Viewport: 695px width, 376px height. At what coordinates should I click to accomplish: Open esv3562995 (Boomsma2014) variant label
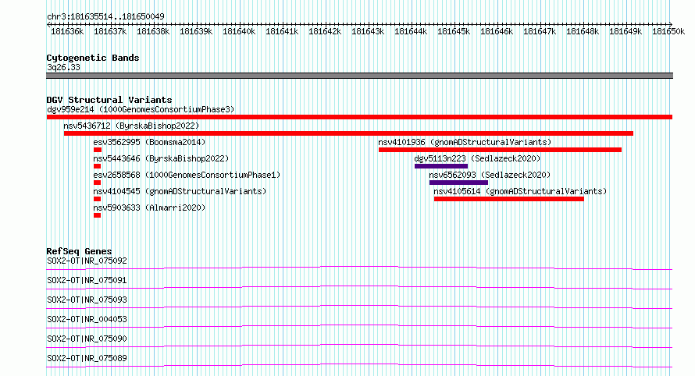(149, 142)
